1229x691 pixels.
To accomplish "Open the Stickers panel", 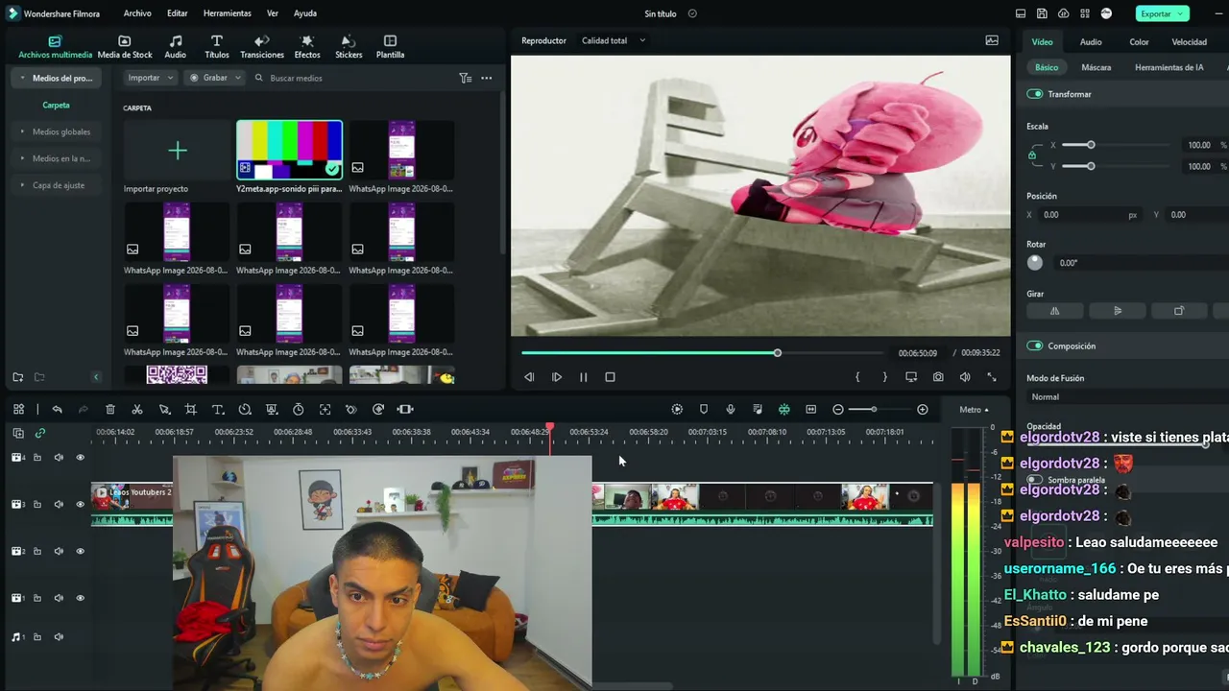I will 349,47.
